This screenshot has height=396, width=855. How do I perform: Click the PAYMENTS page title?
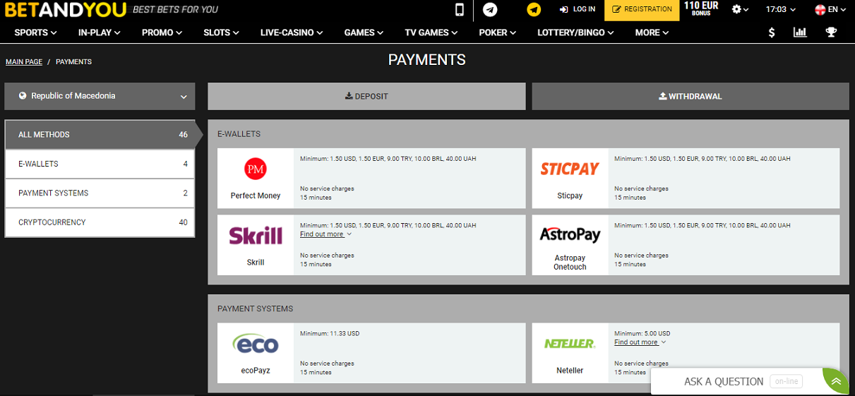tap(427, 60)
